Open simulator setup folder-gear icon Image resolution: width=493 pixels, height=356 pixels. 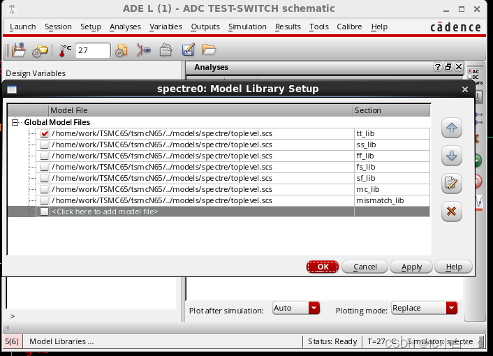40,50
